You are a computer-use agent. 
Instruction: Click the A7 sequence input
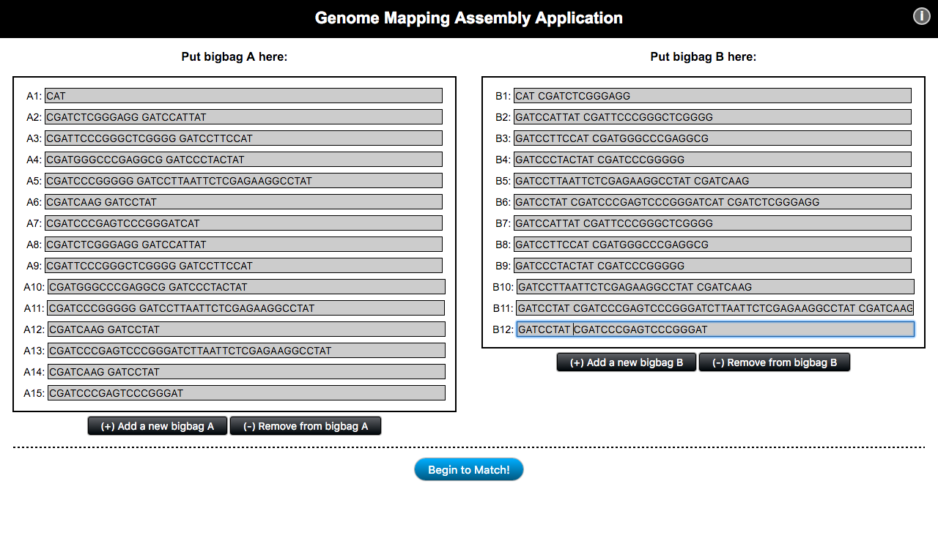pyautogui.click(x=243, y=223)
